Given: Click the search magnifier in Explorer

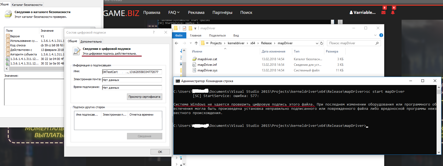Looking at the screenshot, I should (377, 43).
